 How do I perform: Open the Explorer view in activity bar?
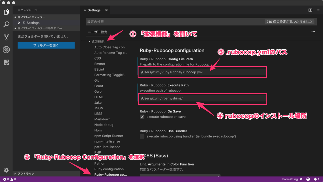coord(6,12)
